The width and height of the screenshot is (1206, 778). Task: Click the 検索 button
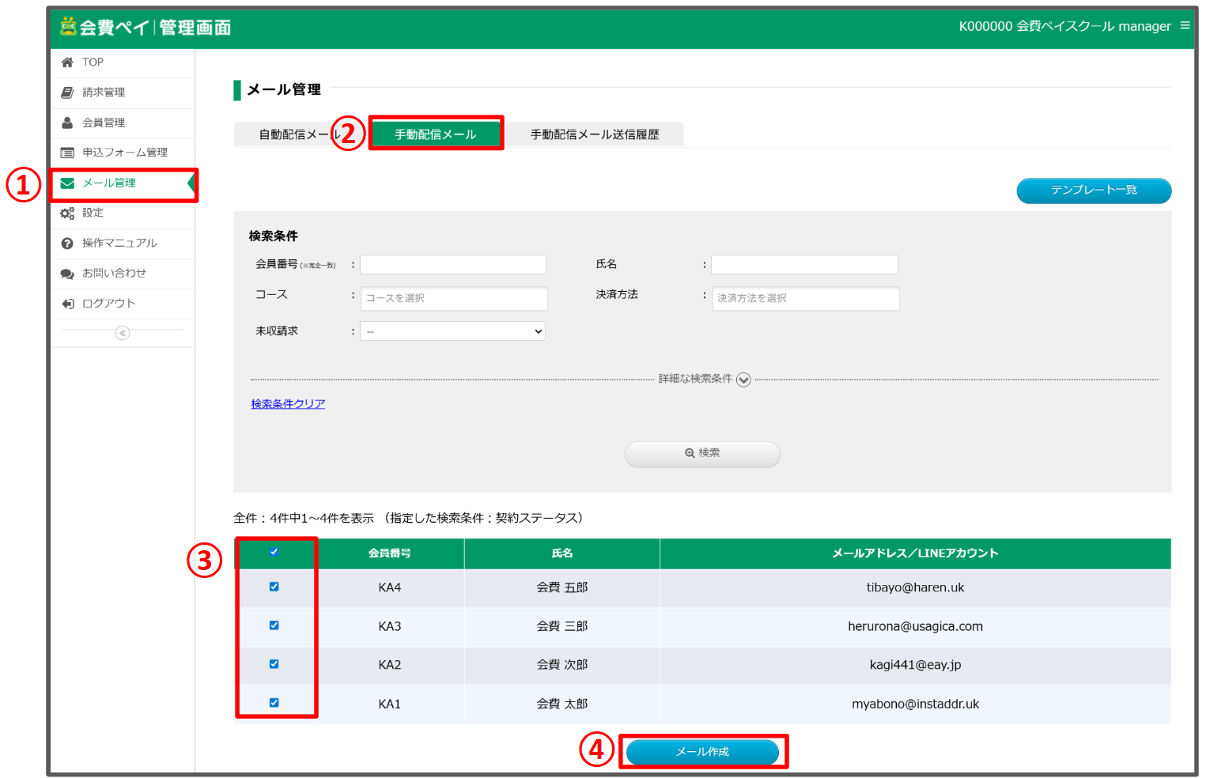coord(702,453)
